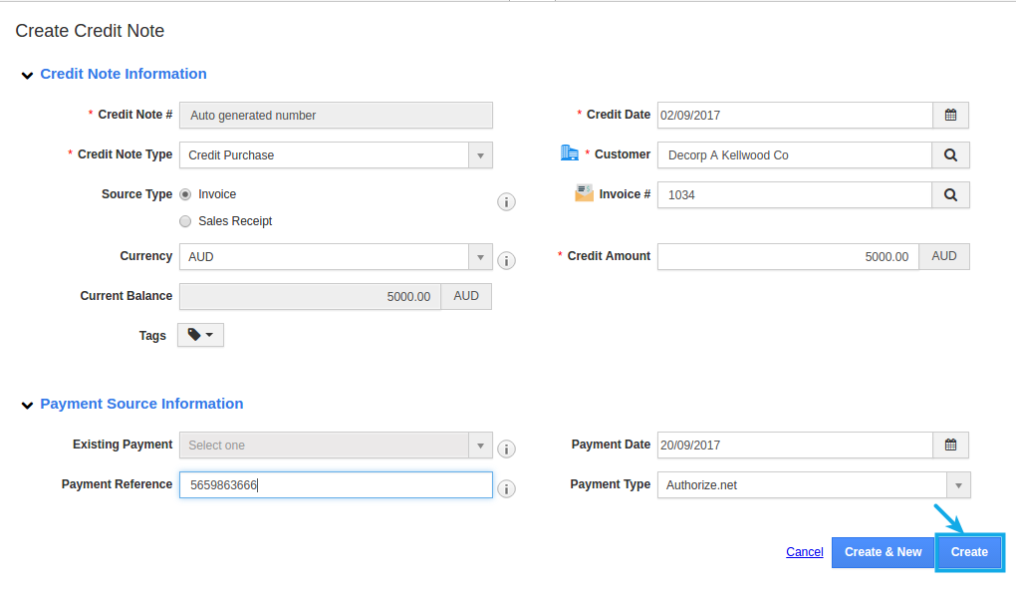Click the Currency info icon
The width and height of the screenshot is (1016, 596).
pyautogui.click(x=506, y=260)
